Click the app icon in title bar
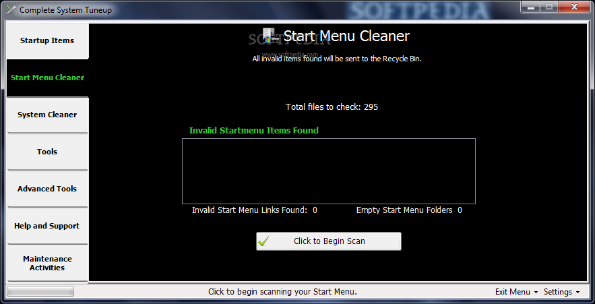Viewport: 595px width, 304px height. [11, 10]
